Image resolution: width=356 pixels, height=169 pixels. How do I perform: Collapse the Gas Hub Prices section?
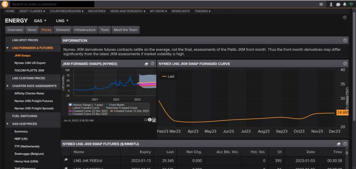(7, 124)
